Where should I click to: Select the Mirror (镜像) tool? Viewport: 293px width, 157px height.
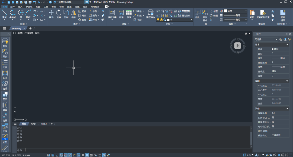click(74, 14)
